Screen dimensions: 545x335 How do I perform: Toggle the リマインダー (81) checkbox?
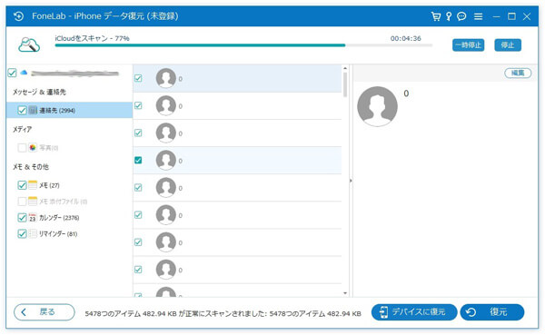click(22, 234)
